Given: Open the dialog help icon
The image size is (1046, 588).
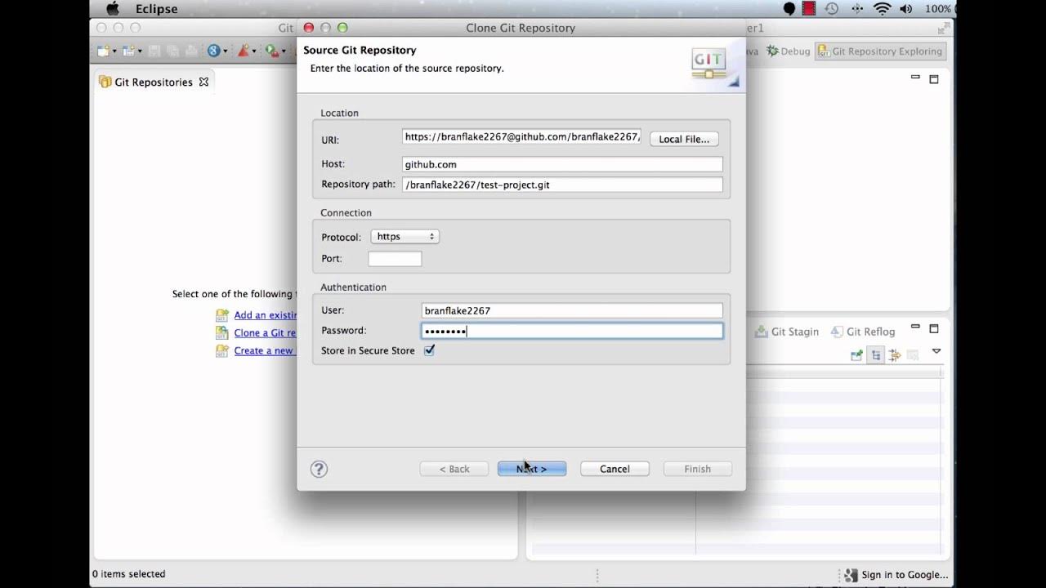Looking at the screenshot, I should [x=320, y=469].
